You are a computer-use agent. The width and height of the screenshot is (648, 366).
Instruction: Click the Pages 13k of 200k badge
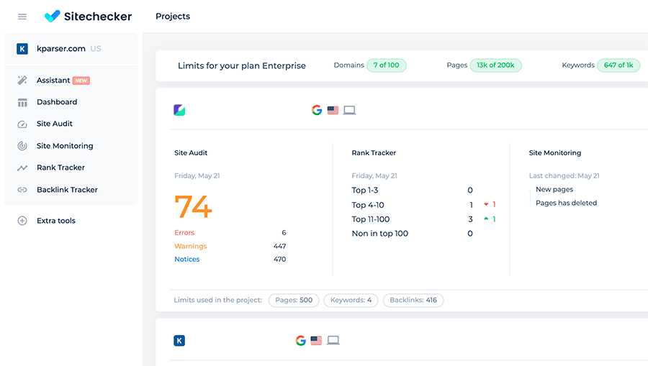pos(495,65)
